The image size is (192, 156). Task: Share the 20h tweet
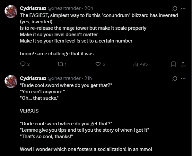183,64
